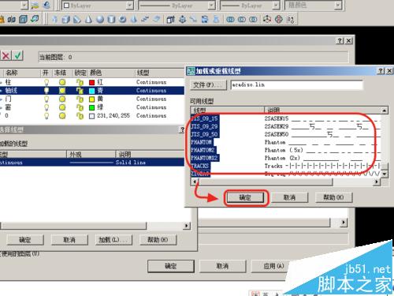Open the ByLayer lineweight dropdown
The width and height of the screenshot is (394, 296).
click(x=275, y=6)
